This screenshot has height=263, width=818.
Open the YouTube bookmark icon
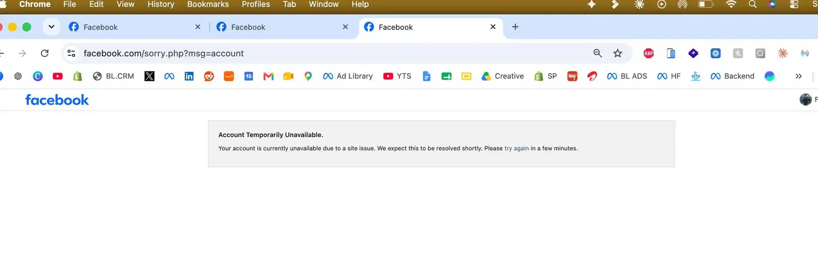[58, 76]
